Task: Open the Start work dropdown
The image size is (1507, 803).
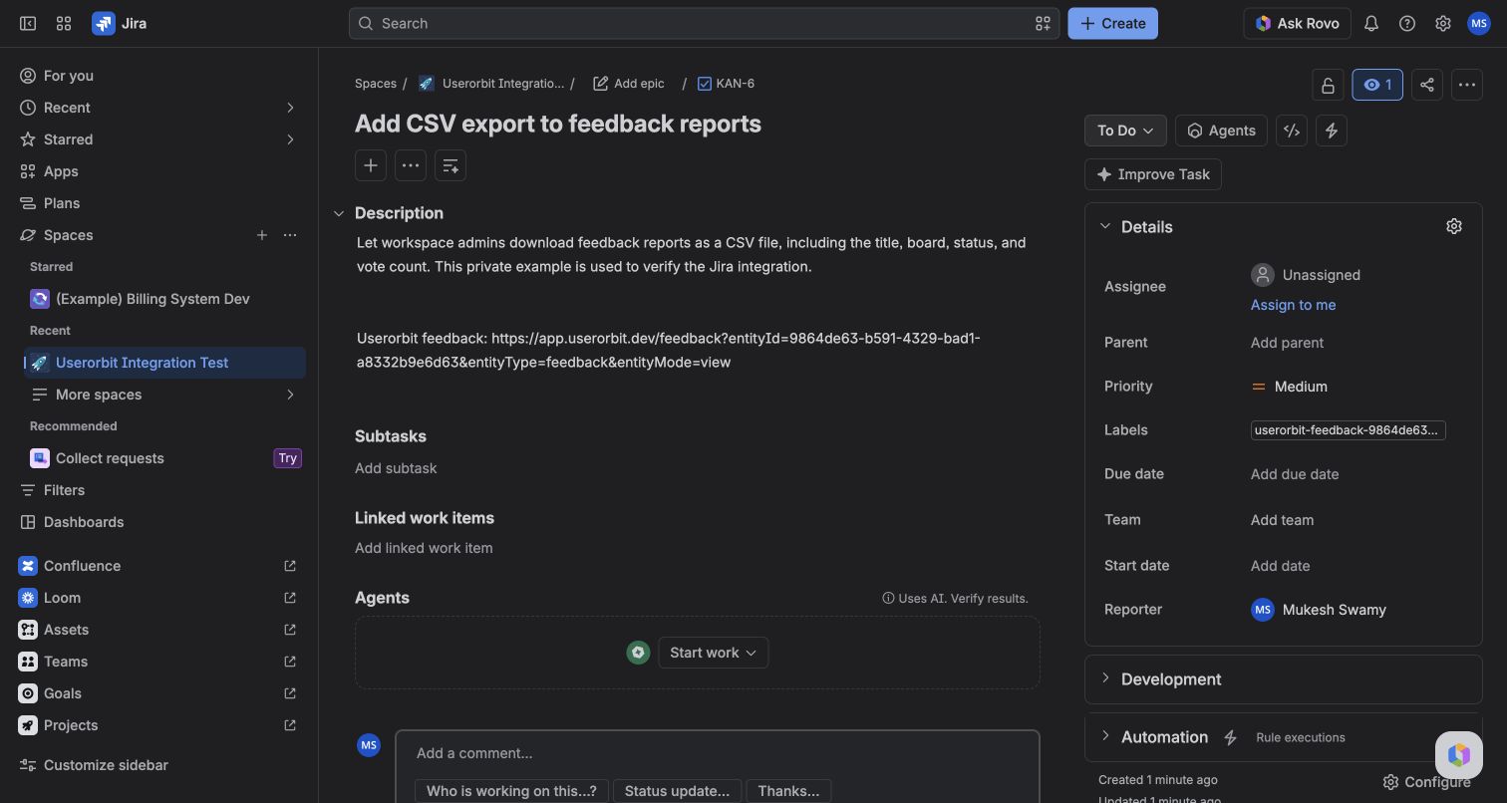Action: tap(713, 653)
